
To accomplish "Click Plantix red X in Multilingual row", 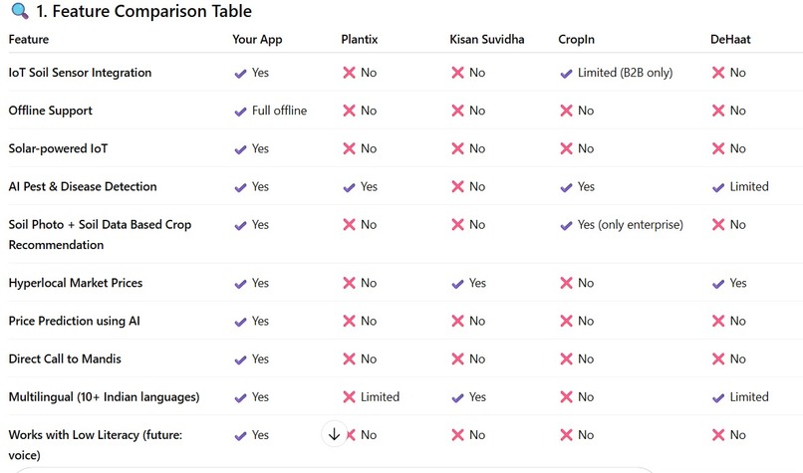I will pos(349,396).
